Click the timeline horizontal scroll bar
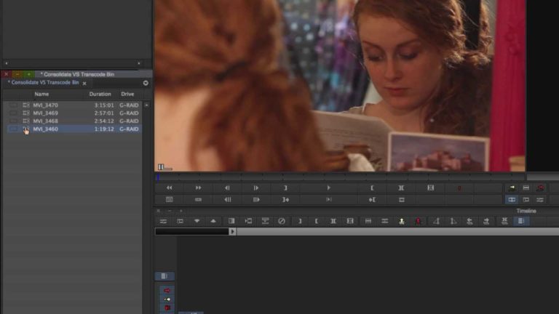Viewport: 559px width, 314px height. click(397, 232)
